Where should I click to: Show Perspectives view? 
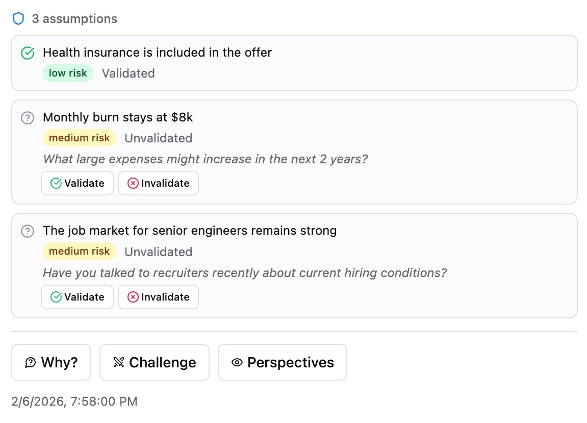283,363
